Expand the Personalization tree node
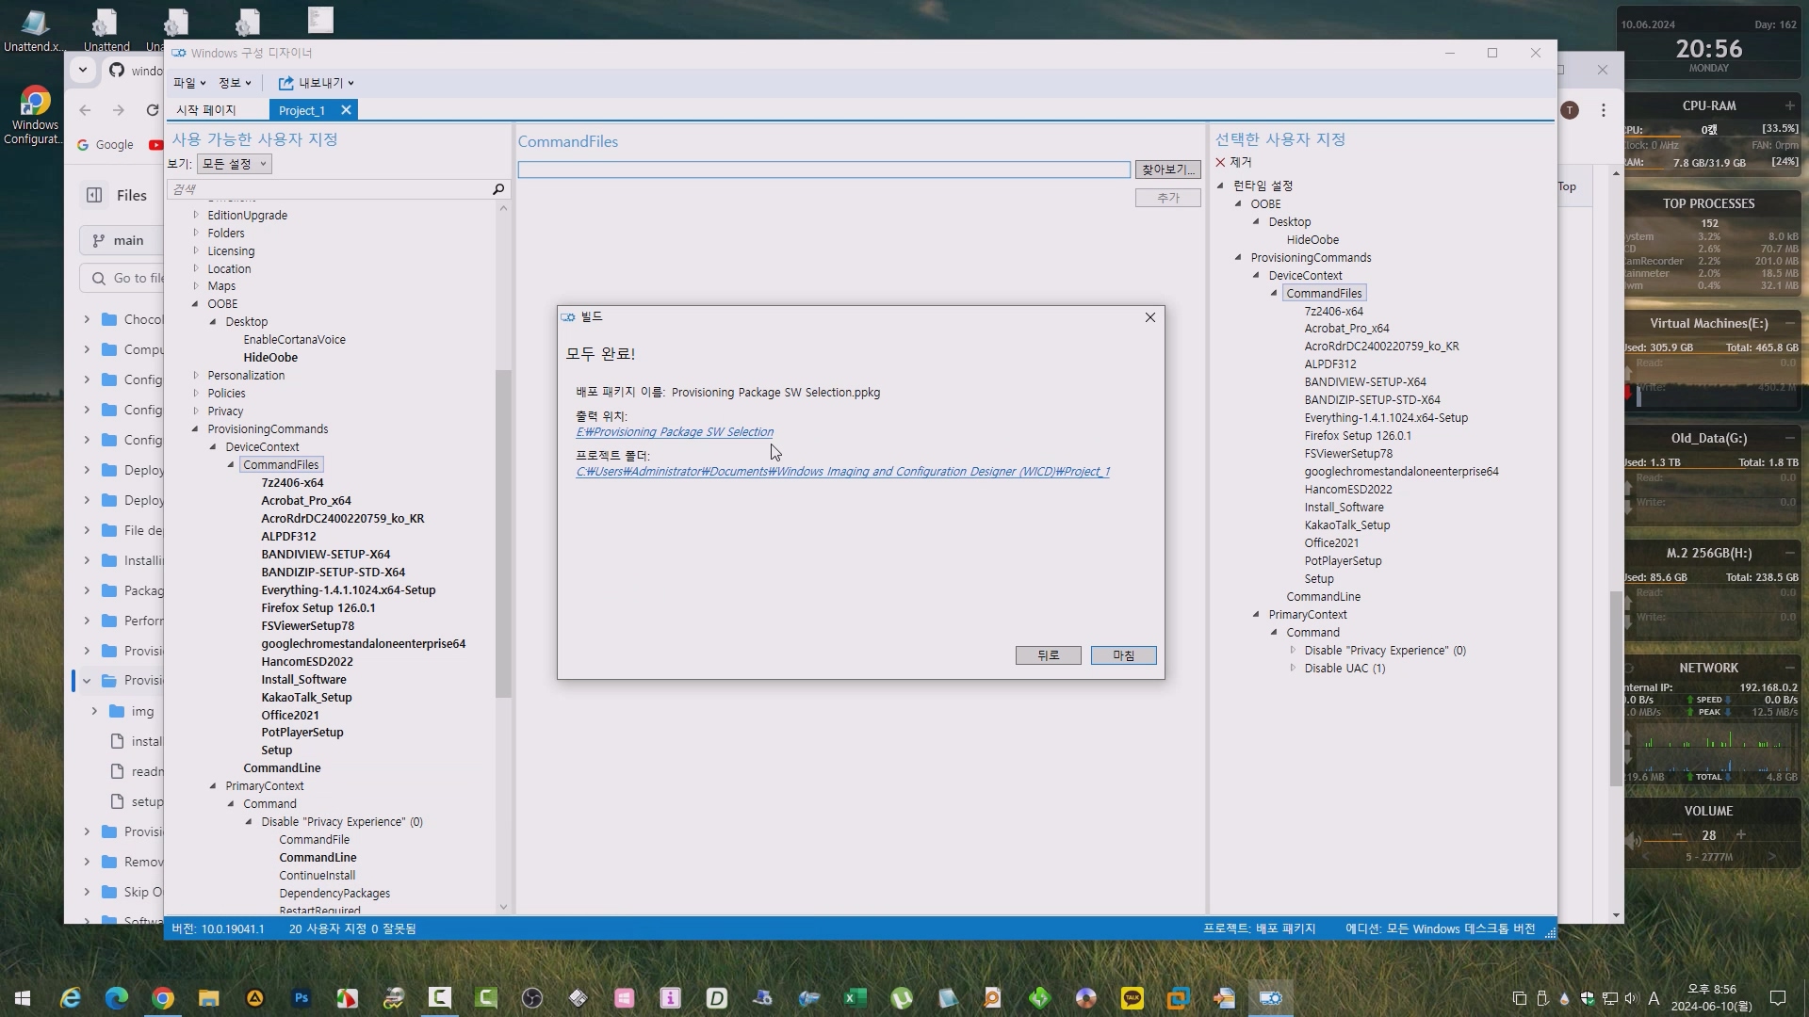1809x1017 pixels. (195, 376)
